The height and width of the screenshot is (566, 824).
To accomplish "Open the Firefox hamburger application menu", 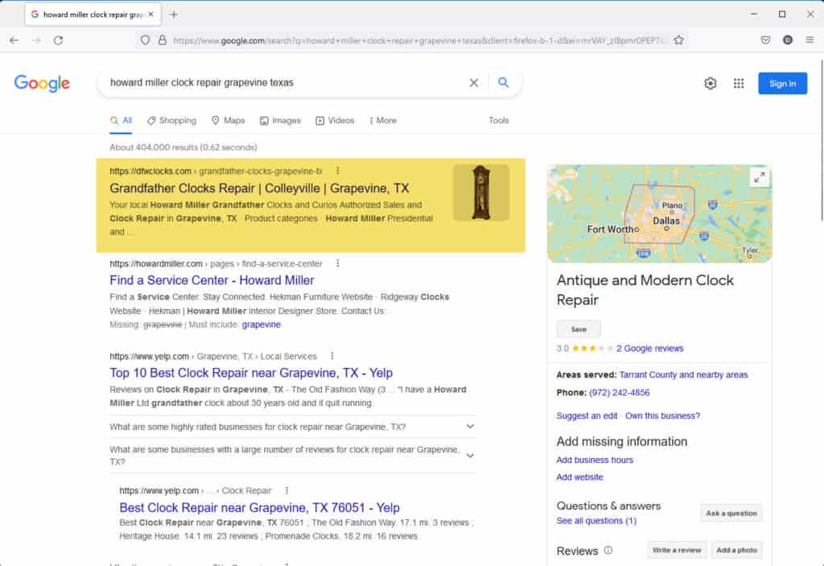I will (810, 40).
